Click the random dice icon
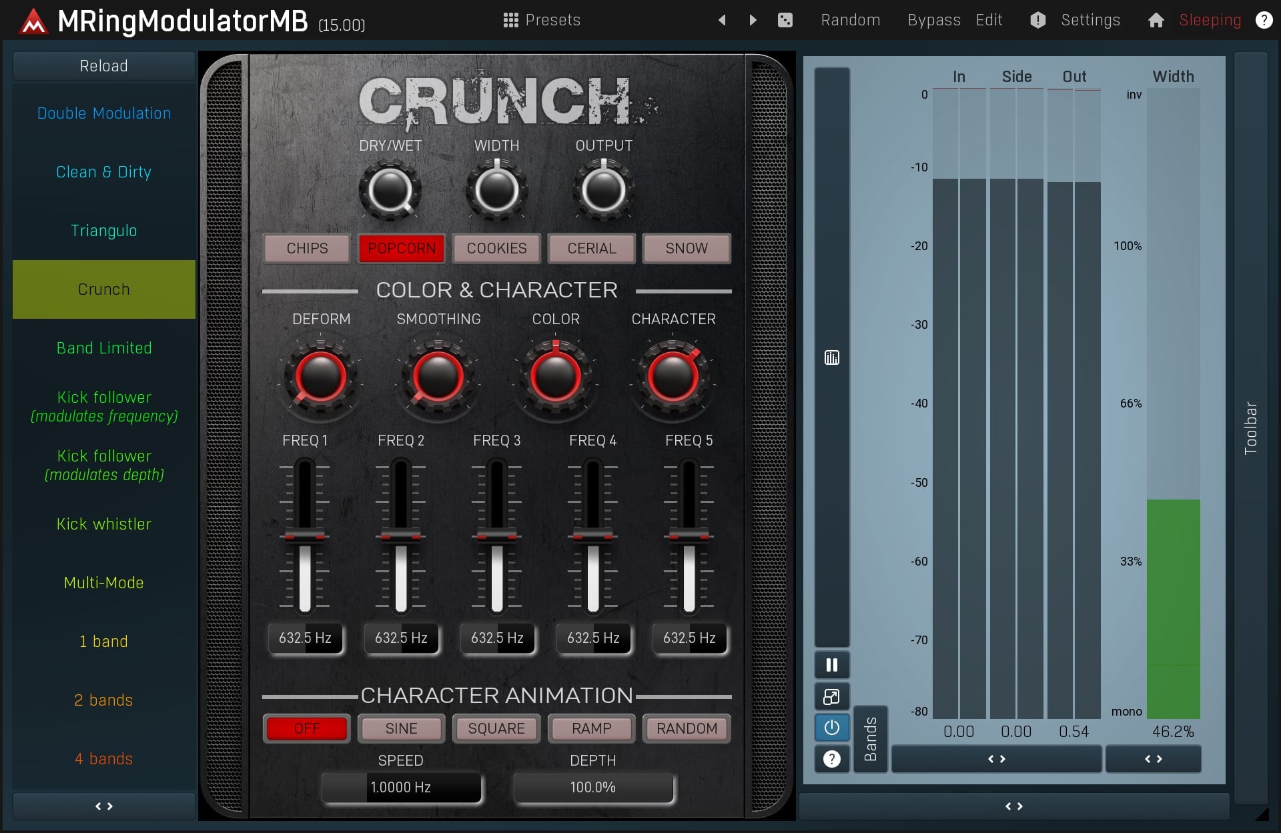Screen dimensions: 1281x833 click(x=785, y=20)
